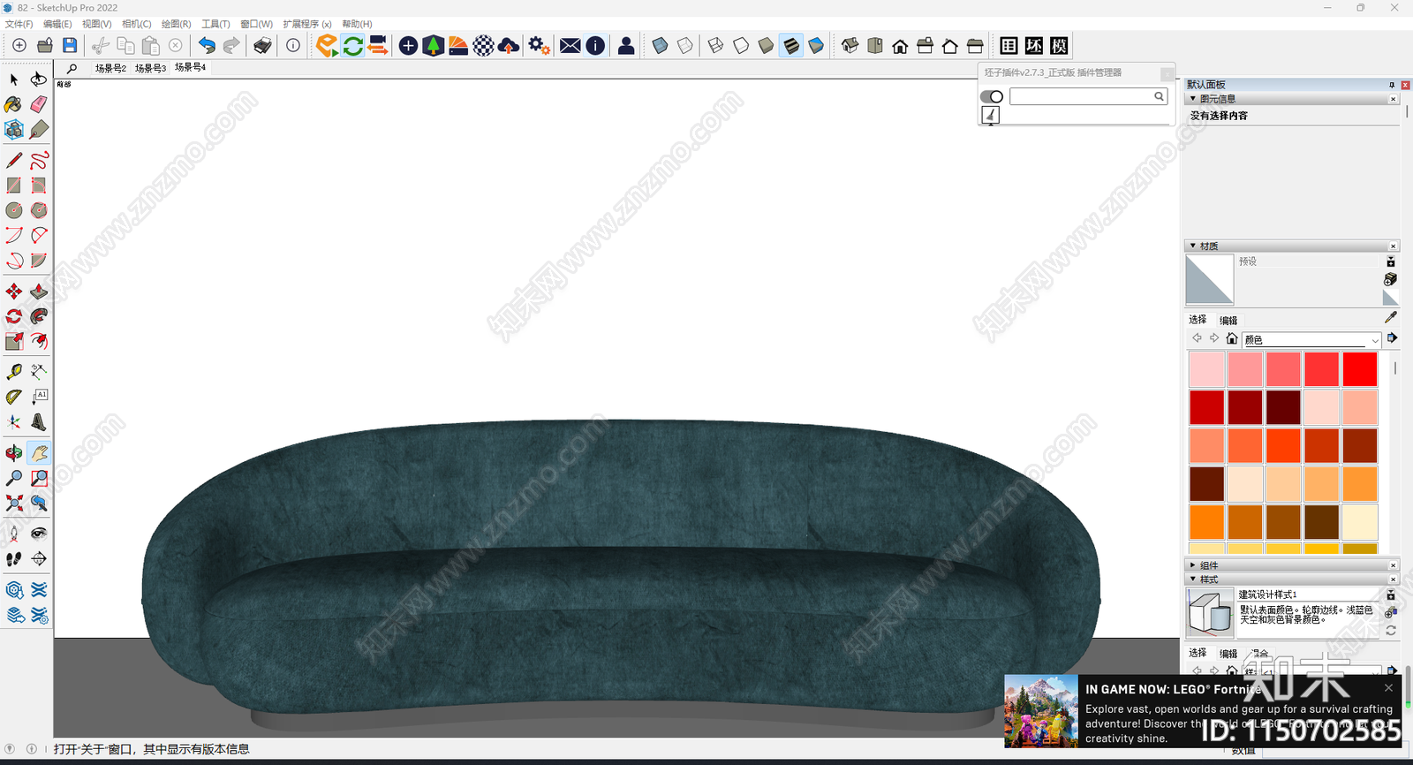Viewport: 1413px width, 765px height.
Task: Open the gears settings icon
Action: click(x=539, y=46)
